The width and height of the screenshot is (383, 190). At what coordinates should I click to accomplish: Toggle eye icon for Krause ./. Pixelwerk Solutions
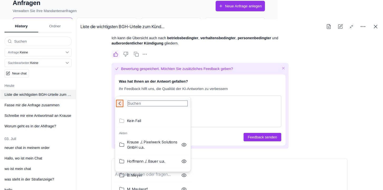click(184, 145)
